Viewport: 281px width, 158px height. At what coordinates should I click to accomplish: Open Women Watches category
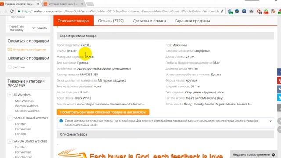[26, 106]
